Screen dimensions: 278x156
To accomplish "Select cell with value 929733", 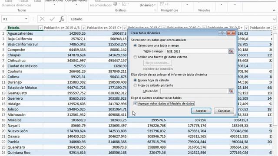I will [65, 66].
